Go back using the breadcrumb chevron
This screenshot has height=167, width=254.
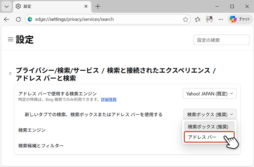[10, 74]
